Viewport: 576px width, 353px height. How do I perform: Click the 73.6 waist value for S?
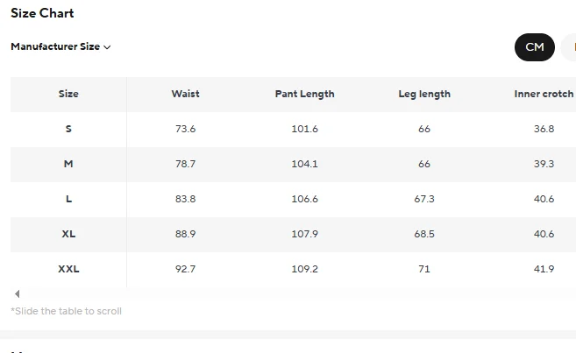coord(185,129)
